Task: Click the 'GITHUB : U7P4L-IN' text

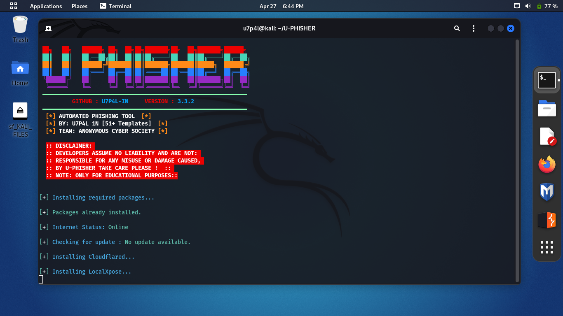Action: (100, 101)
